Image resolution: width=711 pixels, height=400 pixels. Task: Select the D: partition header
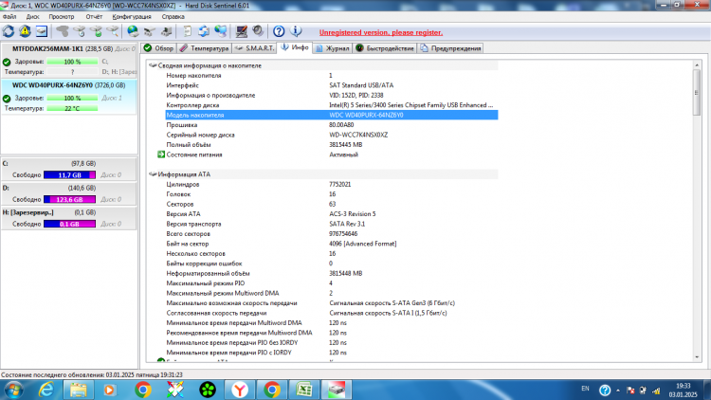pos(69,188)
